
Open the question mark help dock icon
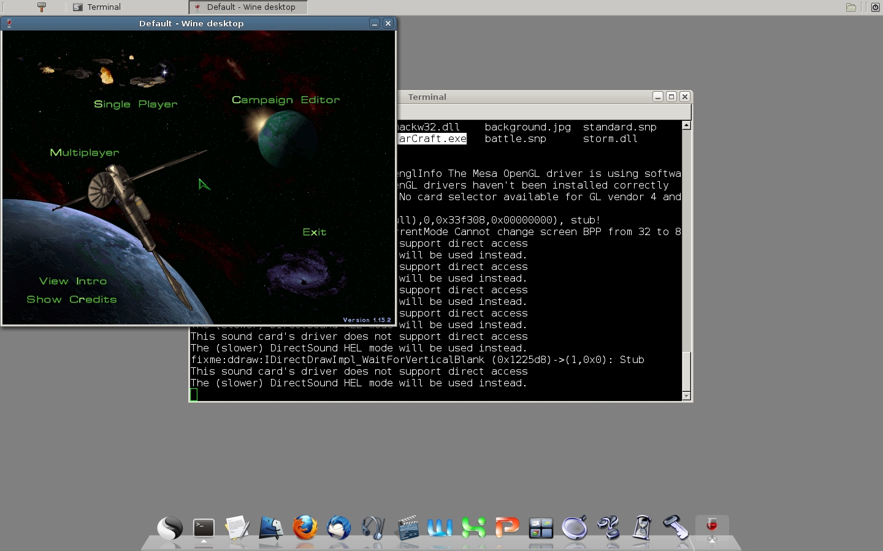[x=609, y=528]
